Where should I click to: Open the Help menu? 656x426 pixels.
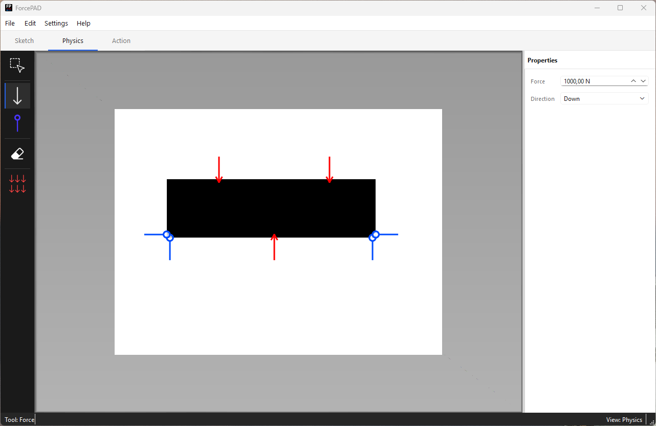coord(83,23)
